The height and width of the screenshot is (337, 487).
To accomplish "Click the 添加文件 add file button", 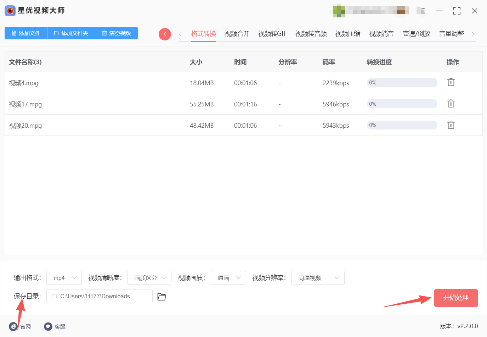I will click(26, 33).
